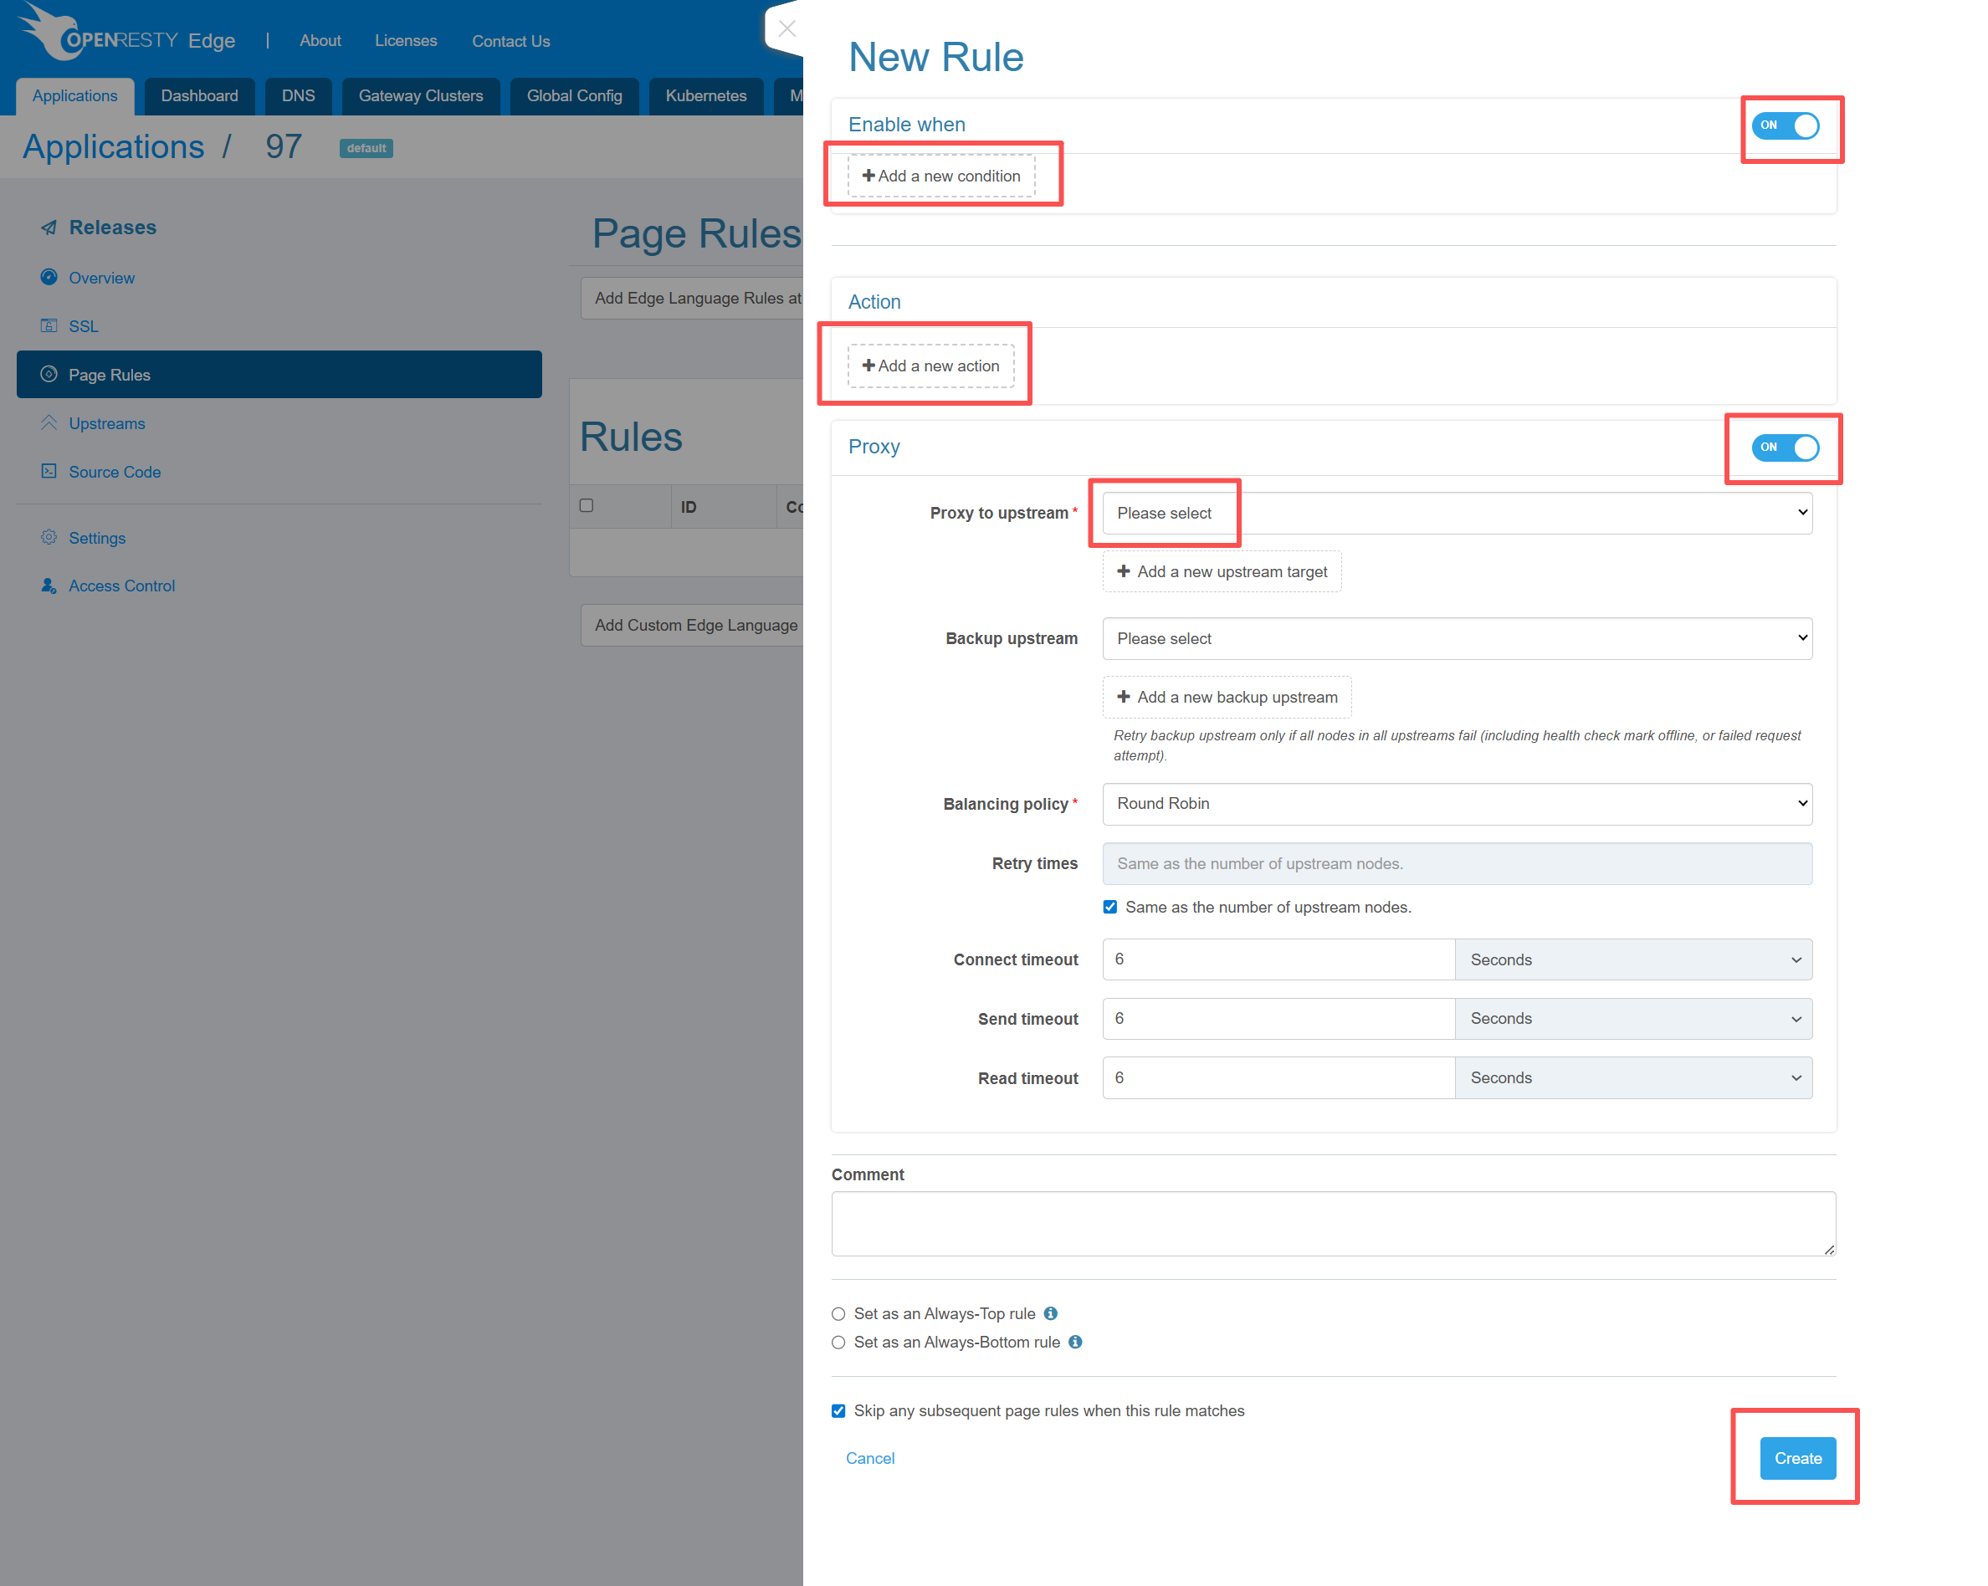This screenshot has height=1586, width=1988.
Task: Click the Access Control user icon
Action: coord(49,586)
